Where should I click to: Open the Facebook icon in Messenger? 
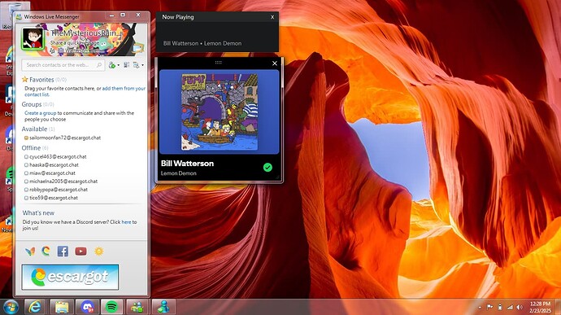pos(63,252)
